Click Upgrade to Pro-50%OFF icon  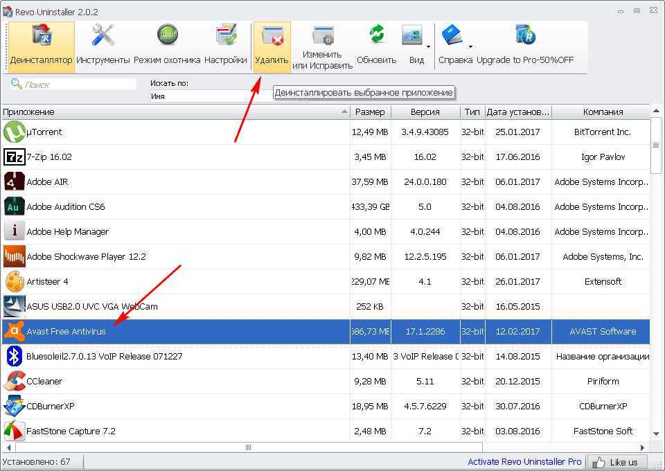coord(525,45)
